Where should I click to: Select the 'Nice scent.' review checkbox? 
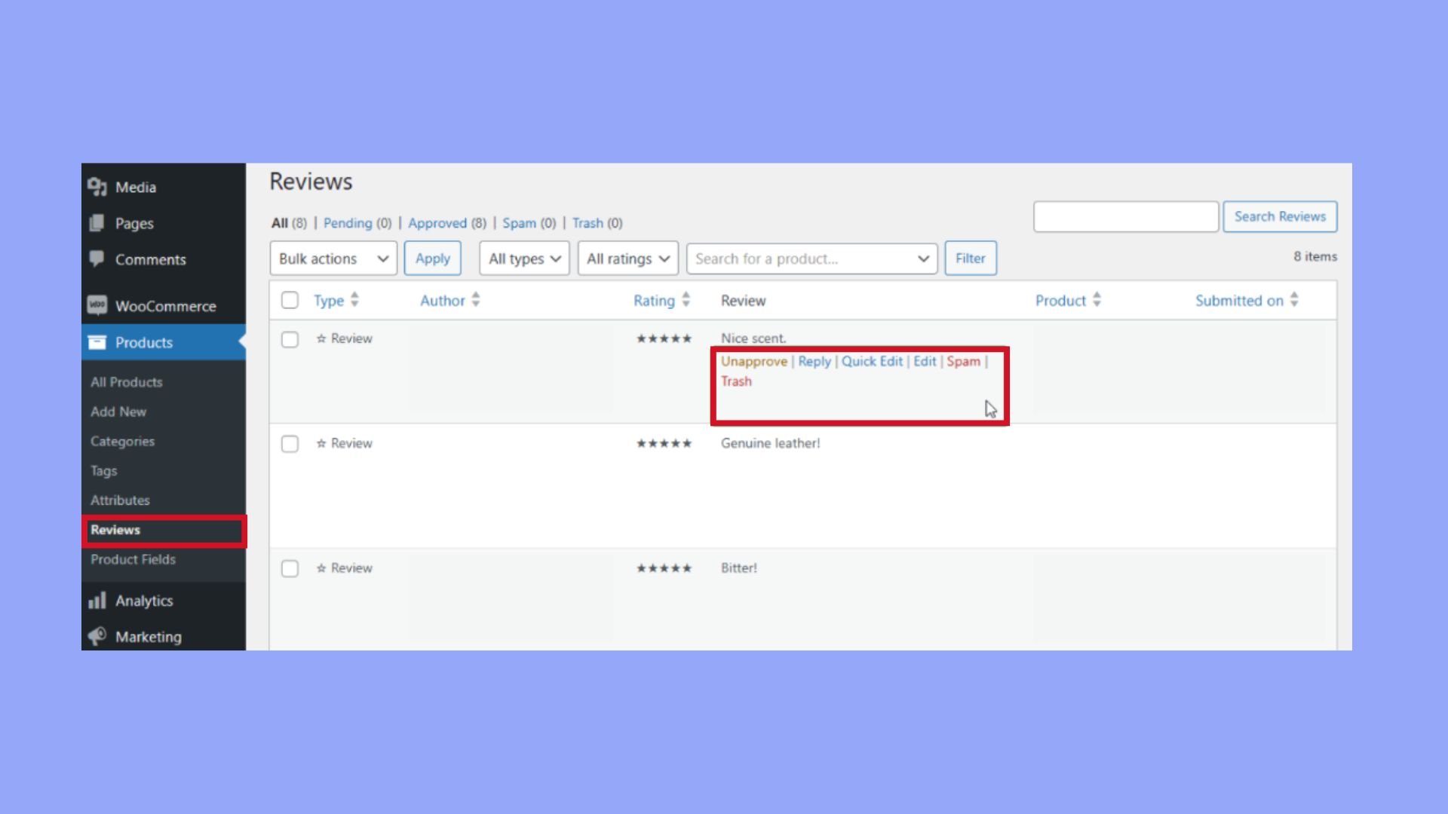pos(290,339)
